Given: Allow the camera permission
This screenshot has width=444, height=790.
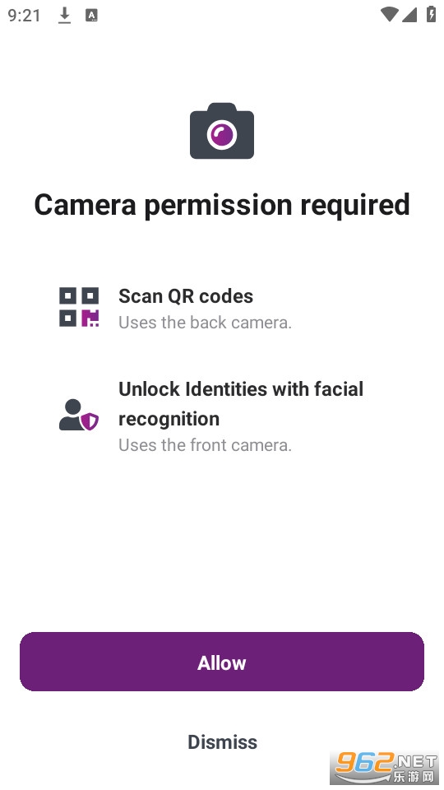Looking at the screenshot, I should tap(222, 662).
